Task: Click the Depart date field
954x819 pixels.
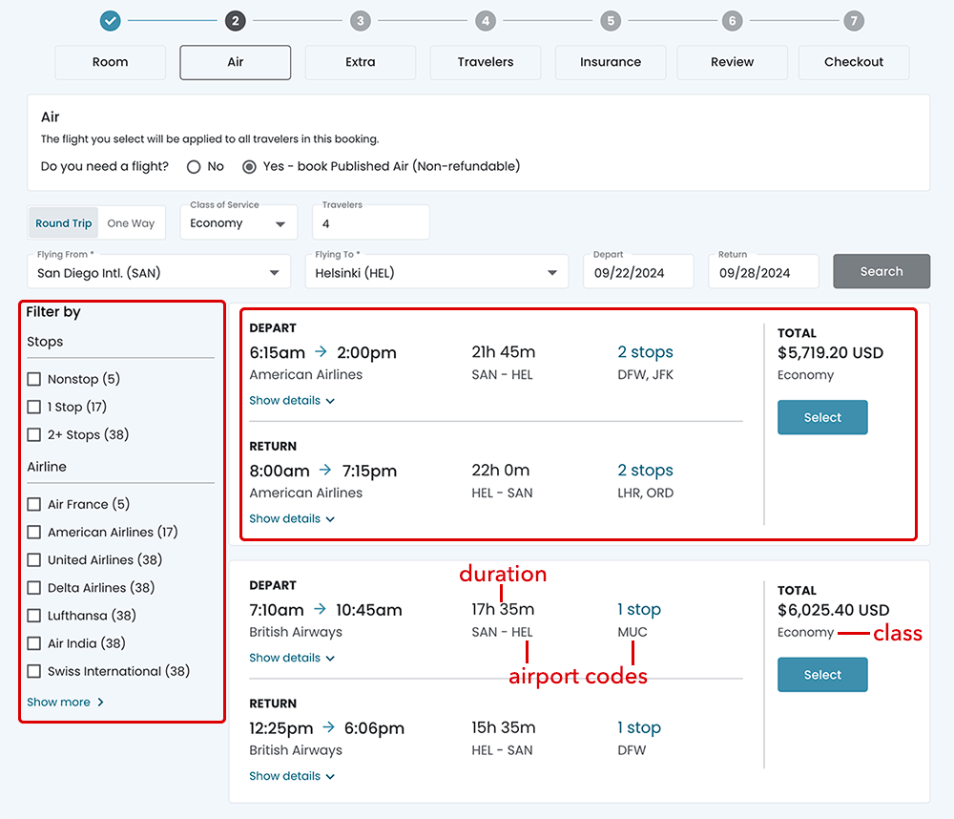Action: click(637, 273)
